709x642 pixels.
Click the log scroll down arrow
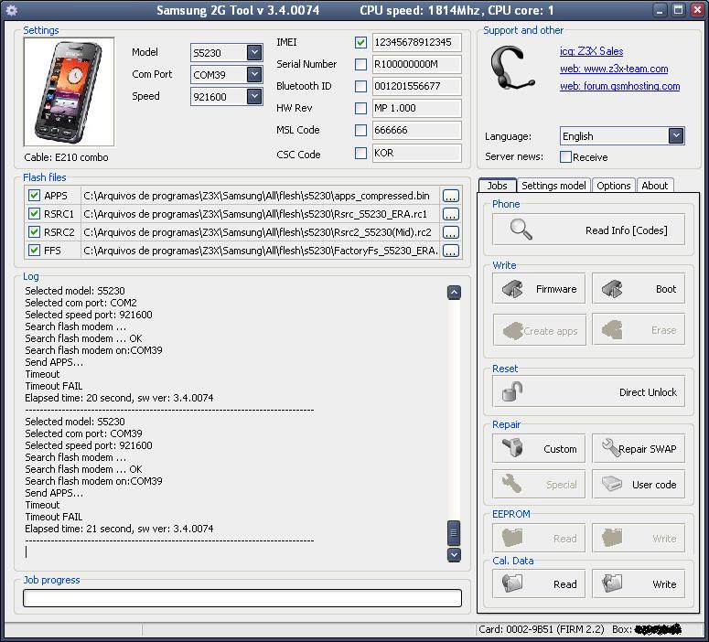point(454,555)
